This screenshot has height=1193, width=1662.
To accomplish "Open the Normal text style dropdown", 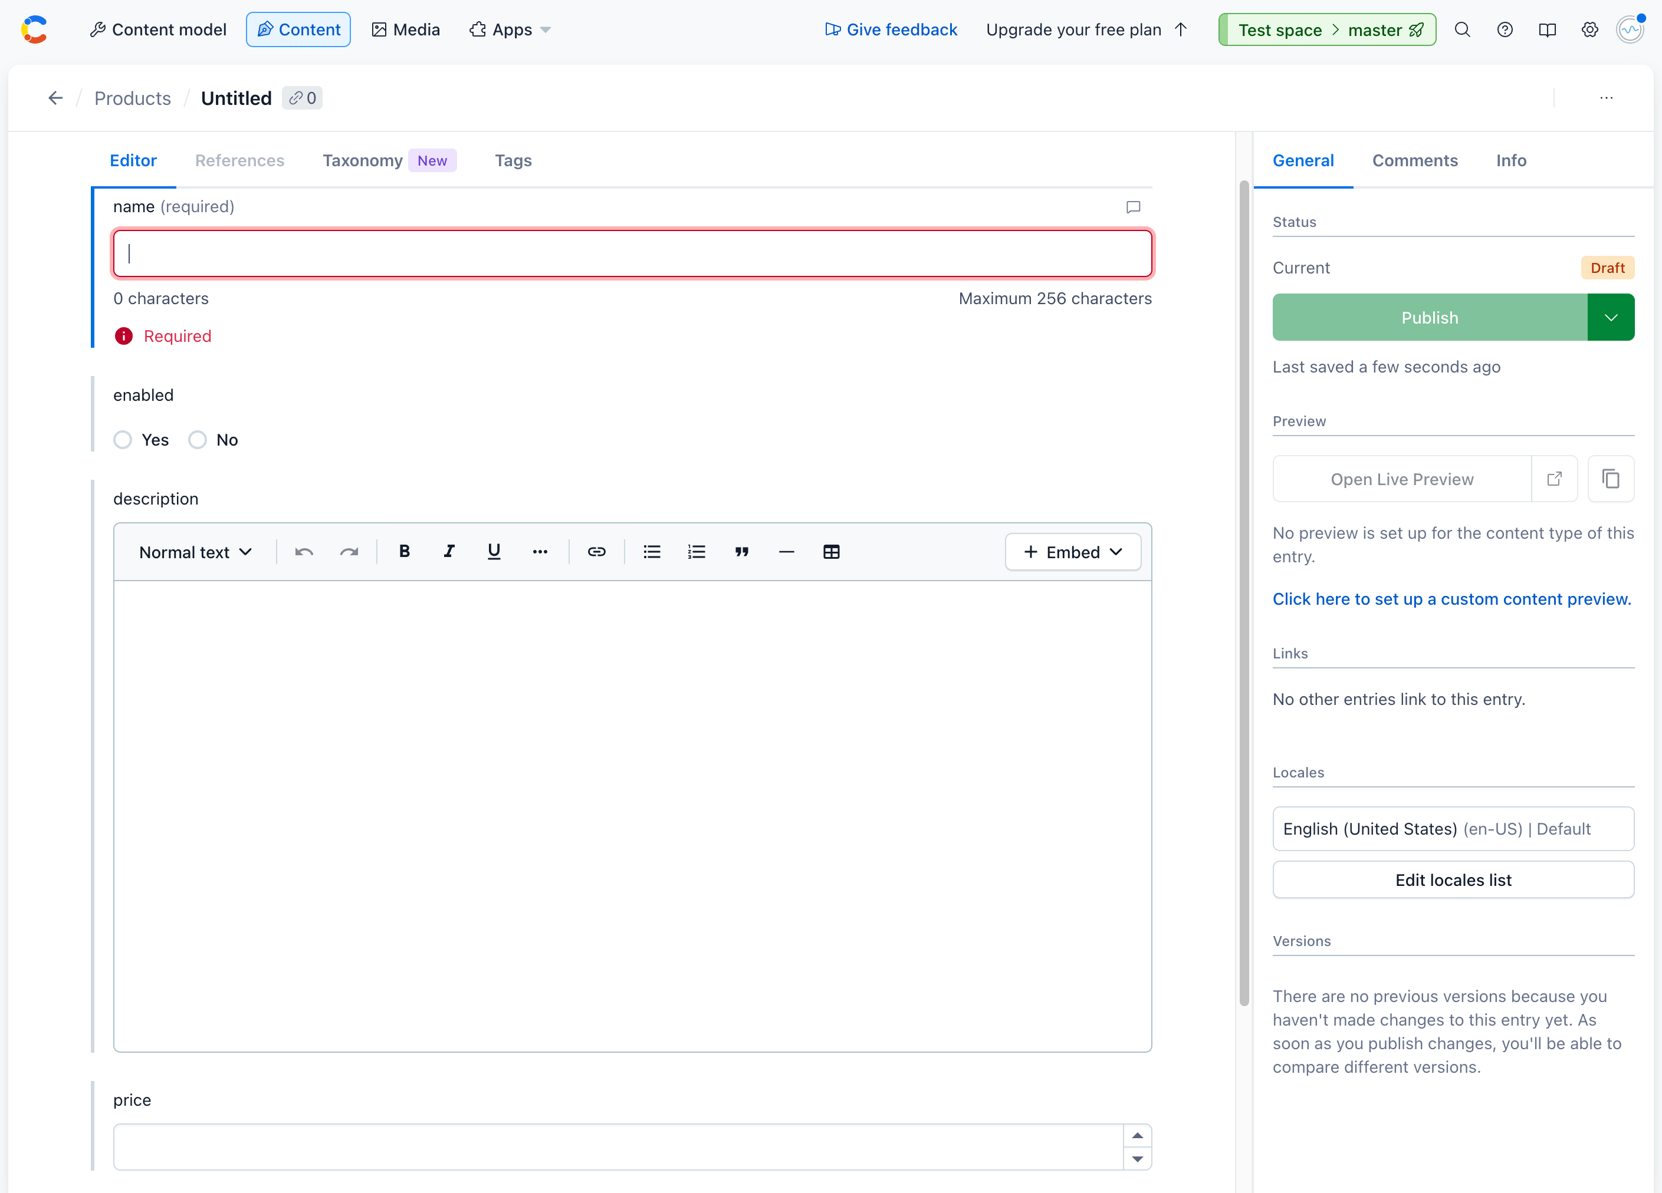I will click(x=196, y=552).
